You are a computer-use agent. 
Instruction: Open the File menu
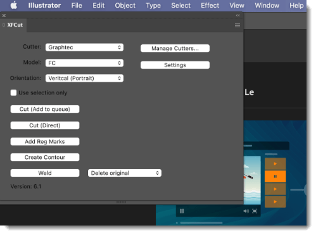tap(77, 6)
